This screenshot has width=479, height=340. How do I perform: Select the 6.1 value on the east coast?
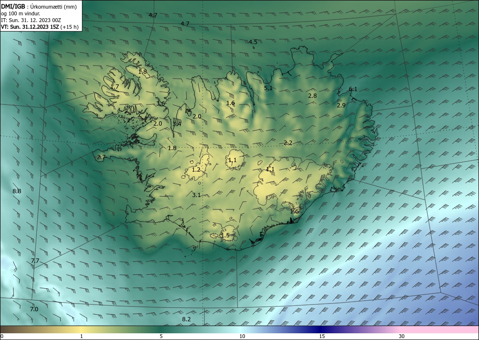353,89
